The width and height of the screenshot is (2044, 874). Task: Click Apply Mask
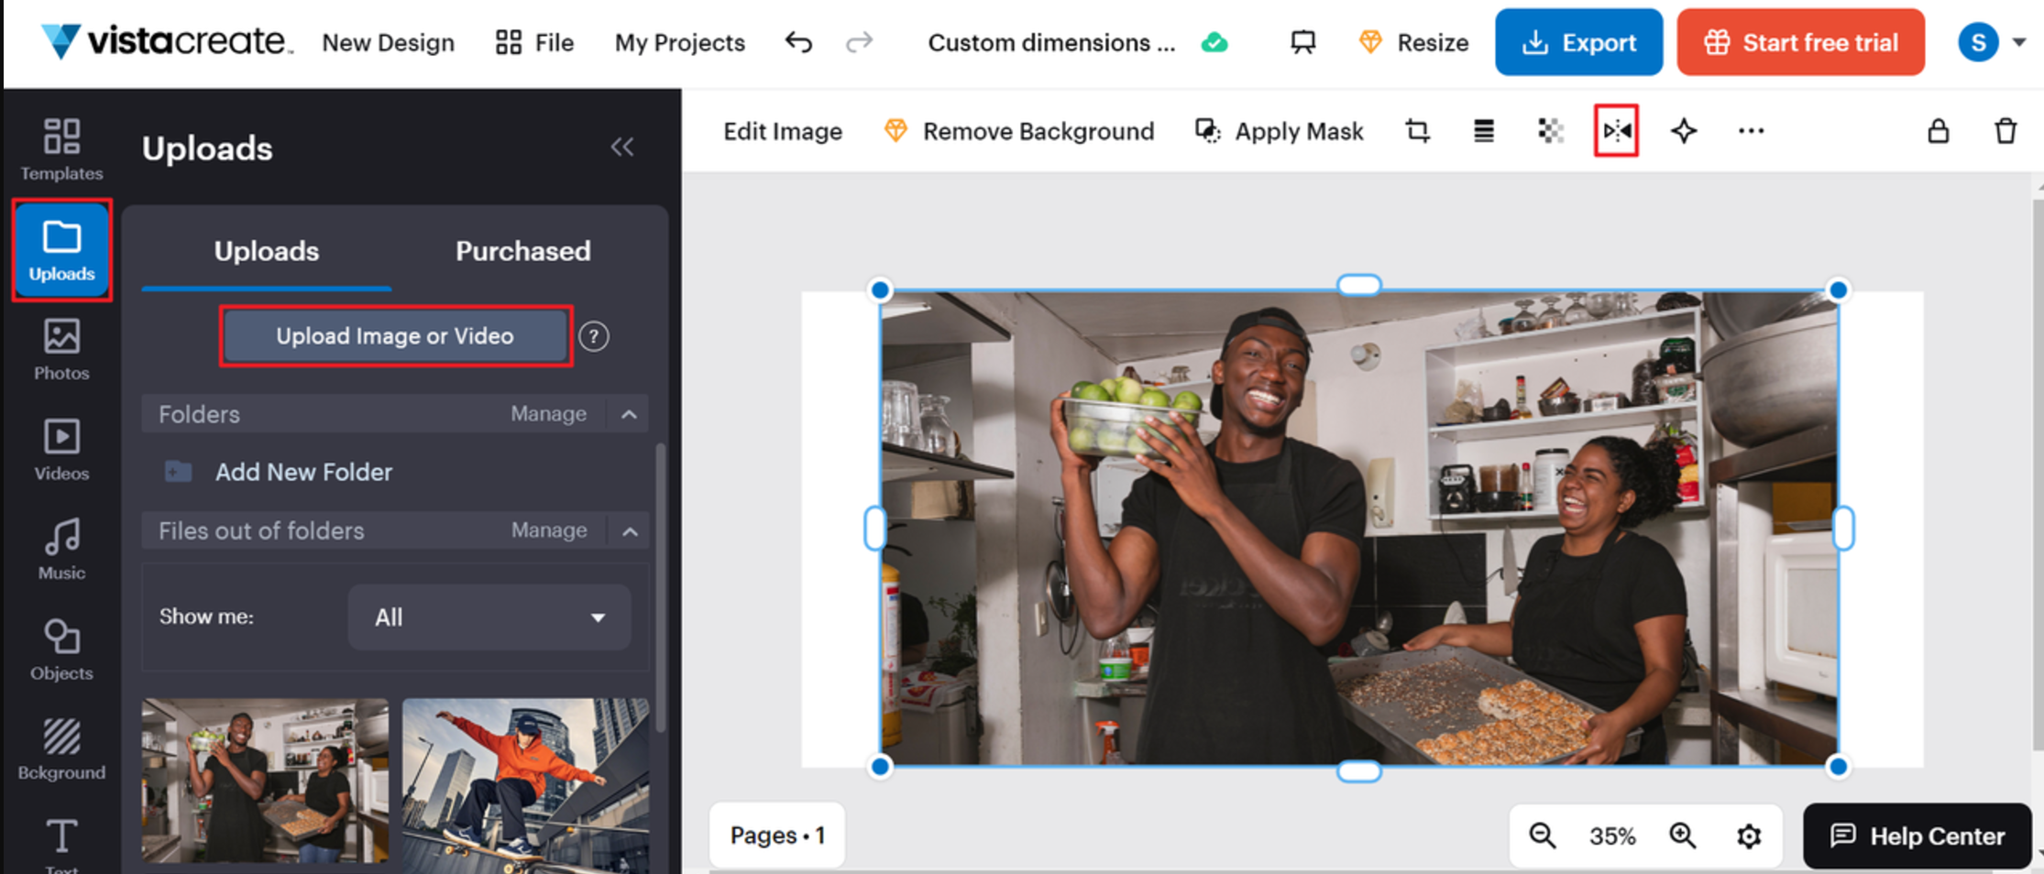[x=1279, y=131]
